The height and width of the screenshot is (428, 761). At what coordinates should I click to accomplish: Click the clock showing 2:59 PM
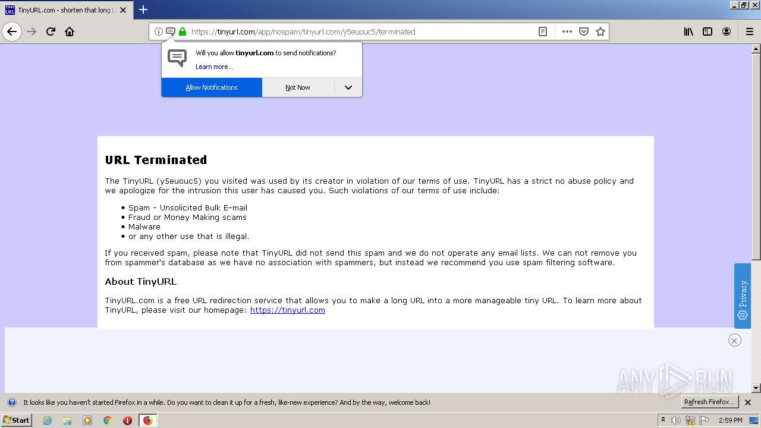point(731,420)
